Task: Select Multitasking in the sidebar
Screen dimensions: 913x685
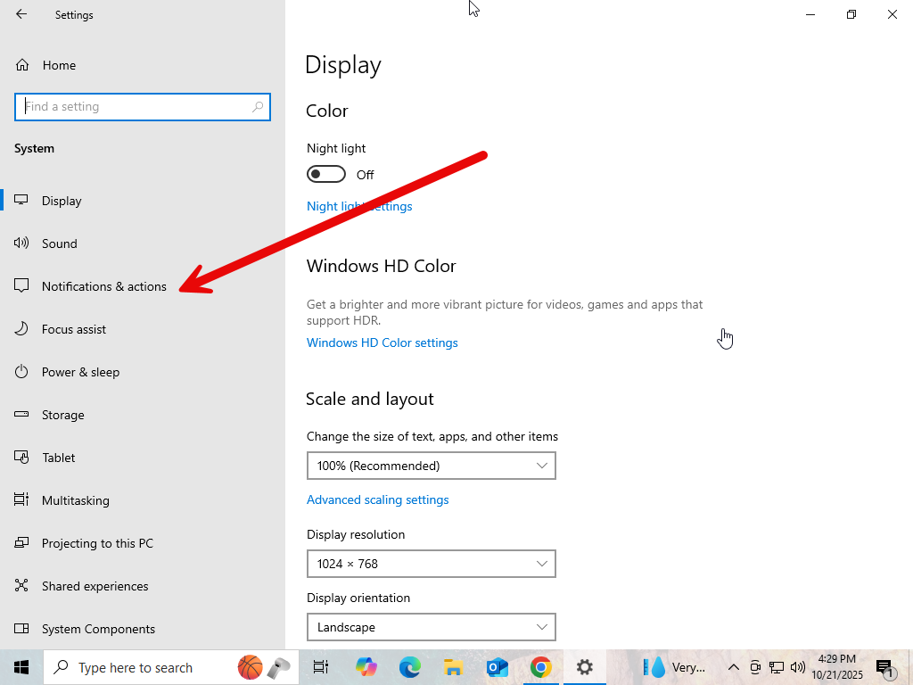Action: pyautogui.click(x=75, y=500)
